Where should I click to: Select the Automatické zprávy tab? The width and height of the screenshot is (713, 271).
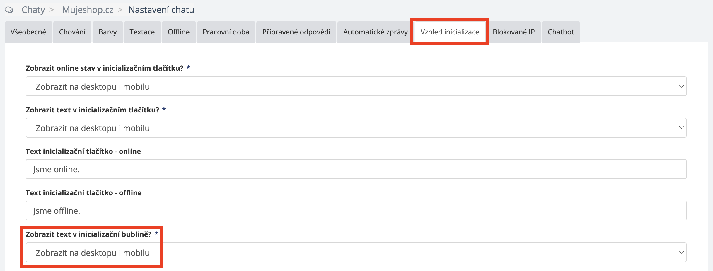[x=375, y=32]
